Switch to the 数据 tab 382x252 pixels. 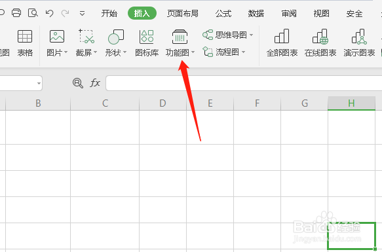[x=256, y=13]
